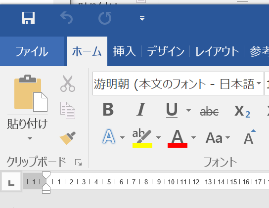Open font color dropdown arrow
269x208 pixels.
coord(193,137)
